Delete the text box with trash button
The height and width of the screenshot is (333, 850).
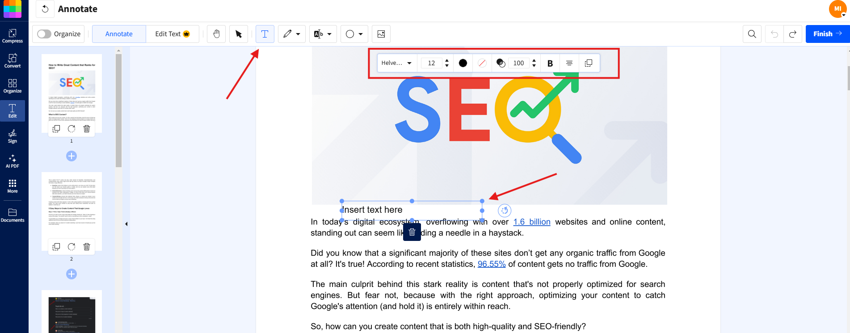[x=412, y=232]
